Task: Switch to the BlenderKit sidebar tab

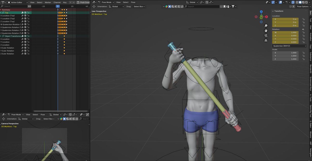Action: pos(310,69)
